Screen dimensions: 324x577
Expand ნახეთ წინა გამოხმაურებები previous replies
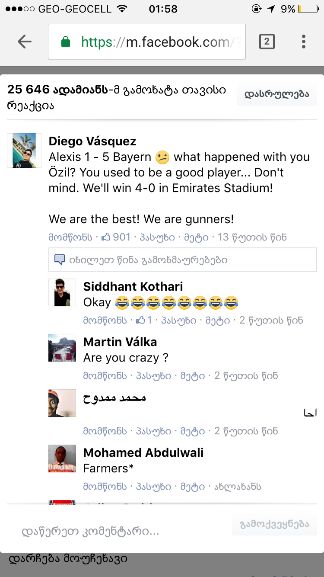tap(148, 260)
